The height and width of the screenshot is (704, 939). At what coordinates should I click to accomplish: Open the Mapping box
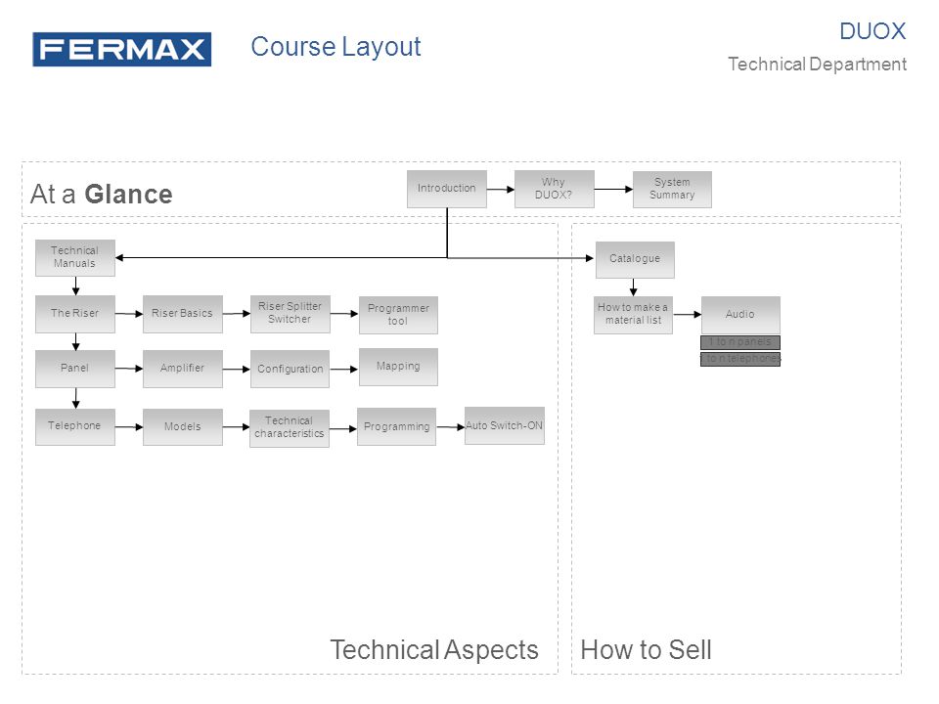398,367
